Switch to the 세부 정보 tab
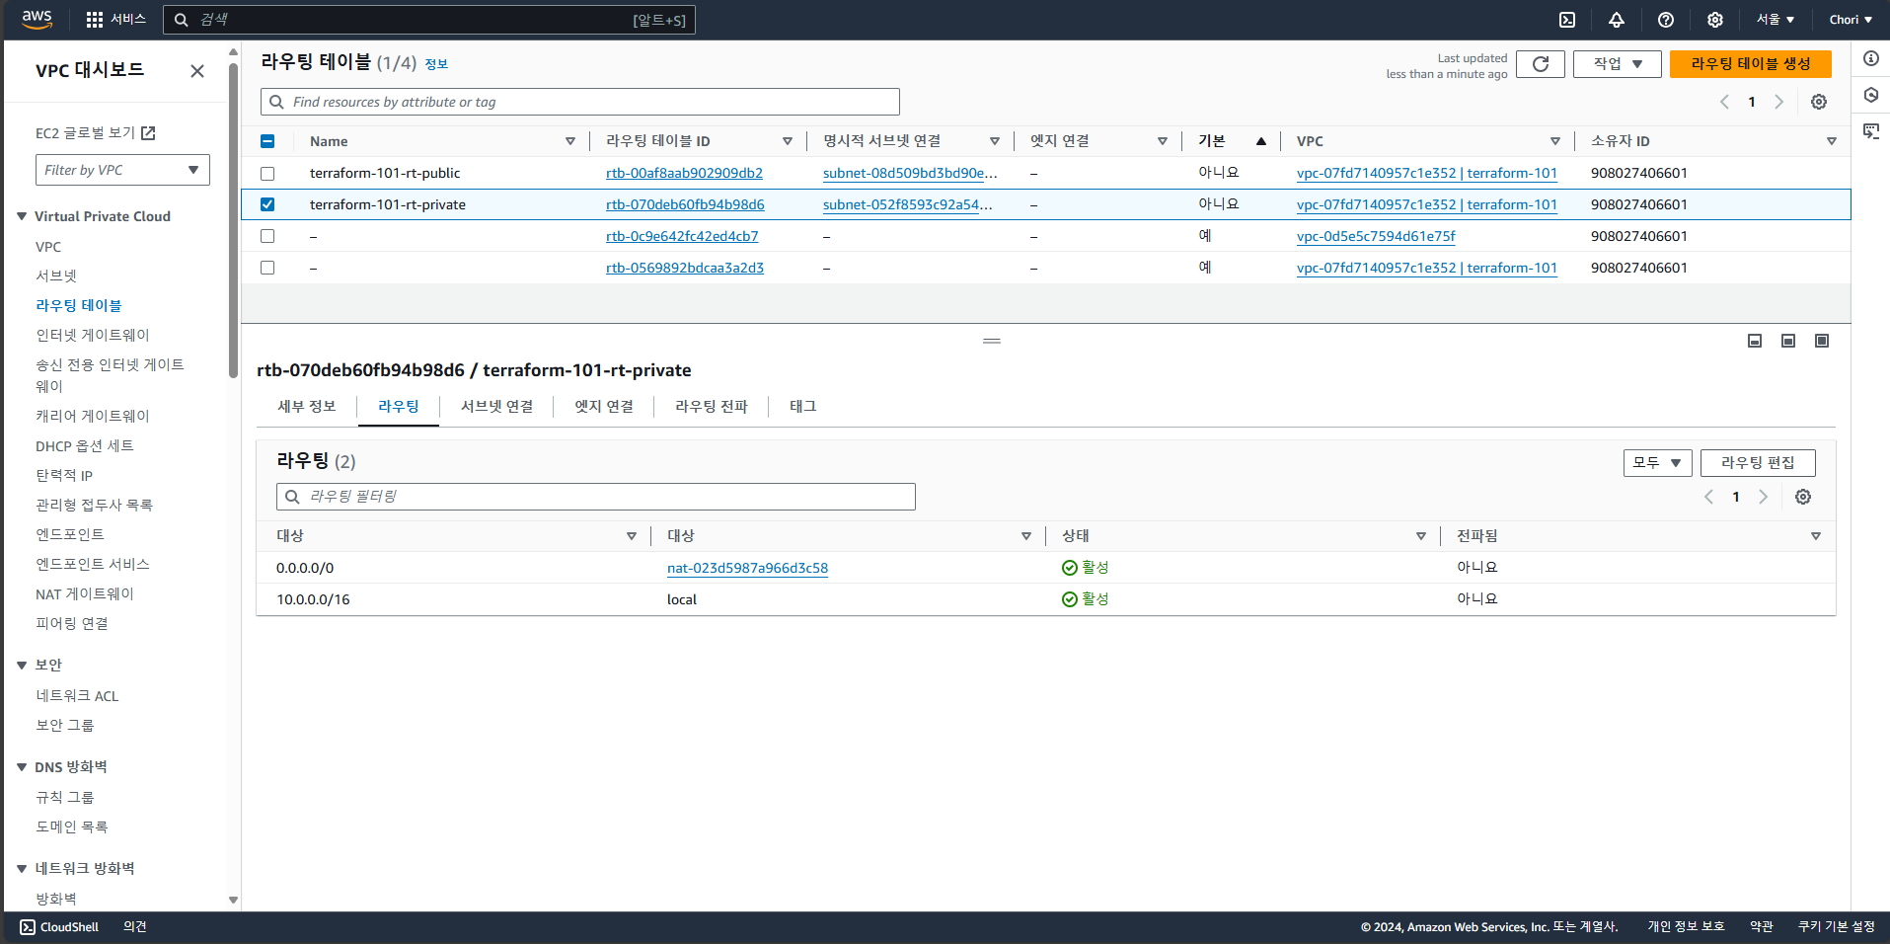The height and width of the screenshot is (944, 1890). tap(307, 407)
